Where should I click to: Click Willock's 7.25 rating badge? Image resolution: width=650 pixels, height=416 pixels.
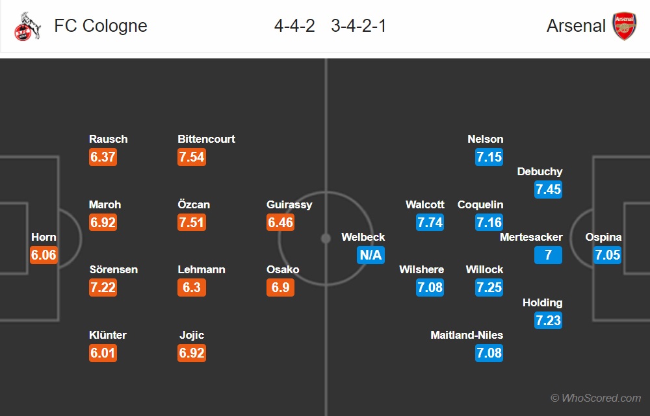pyautogui.click(x=489, y=288)
